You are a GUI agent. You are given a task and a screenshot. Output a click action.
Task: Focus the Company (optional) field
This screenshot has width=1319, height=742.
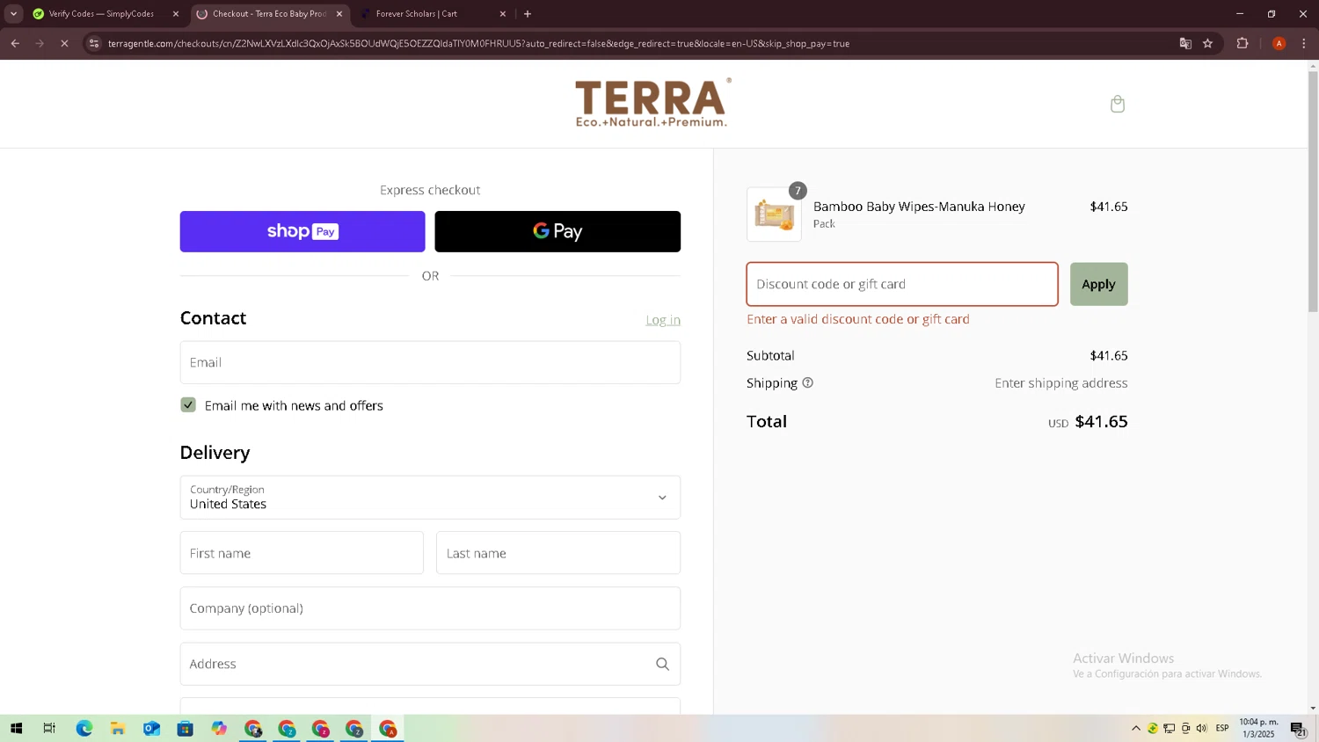430,608
